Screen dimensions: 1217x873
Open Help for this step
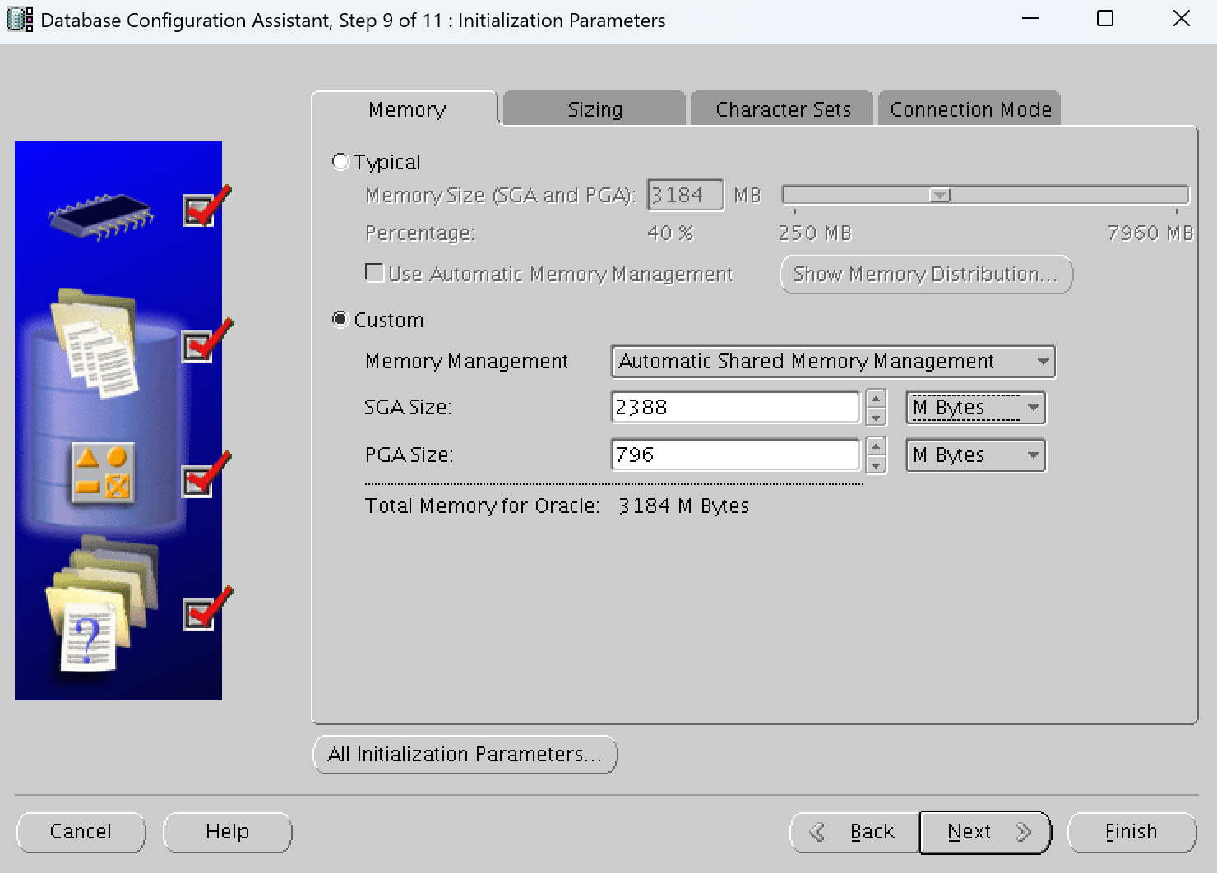tap(227, 832)
